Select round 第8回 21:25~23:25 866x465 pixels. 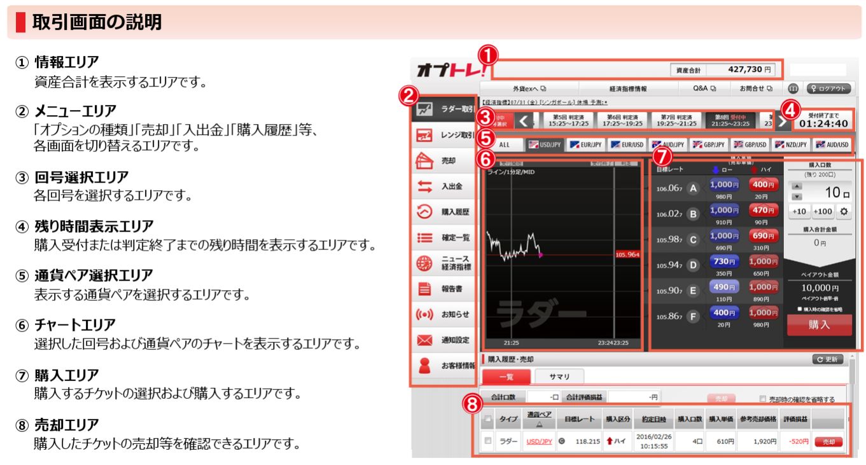pyautogui.click(x=732, y=120)
